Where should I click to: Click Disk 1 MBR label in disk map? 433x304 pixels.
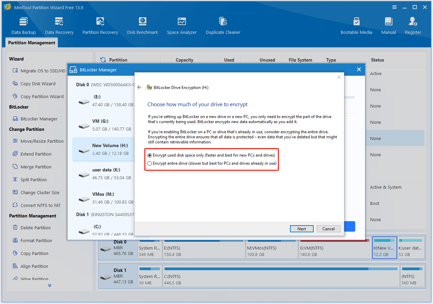(x=118, y=277)
